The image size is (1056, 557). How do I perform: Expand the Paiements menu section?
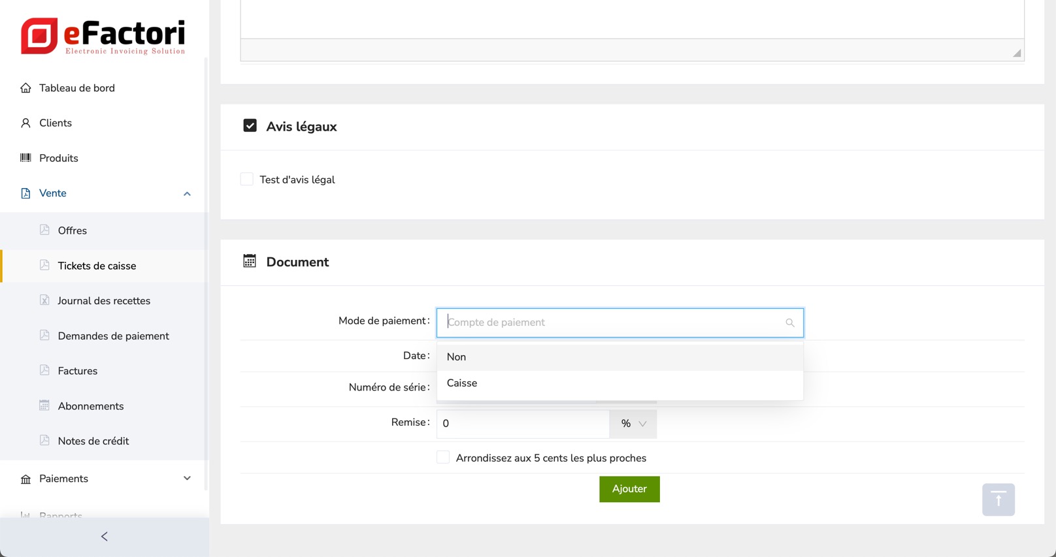pos(187,479)
